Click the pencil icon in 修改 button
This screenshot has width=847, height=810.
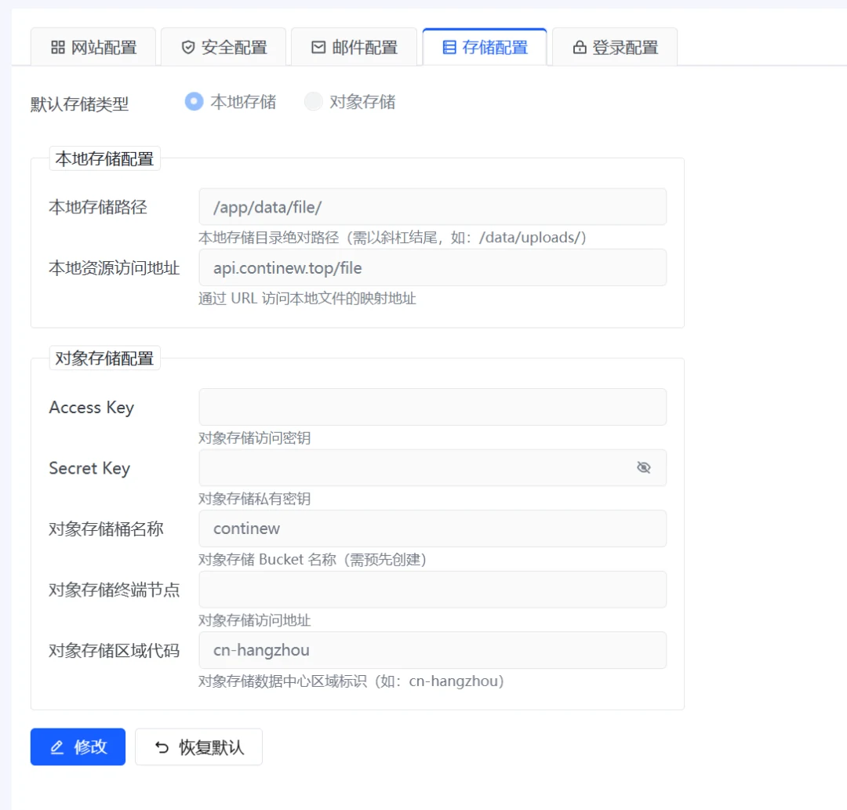(56, 747)
